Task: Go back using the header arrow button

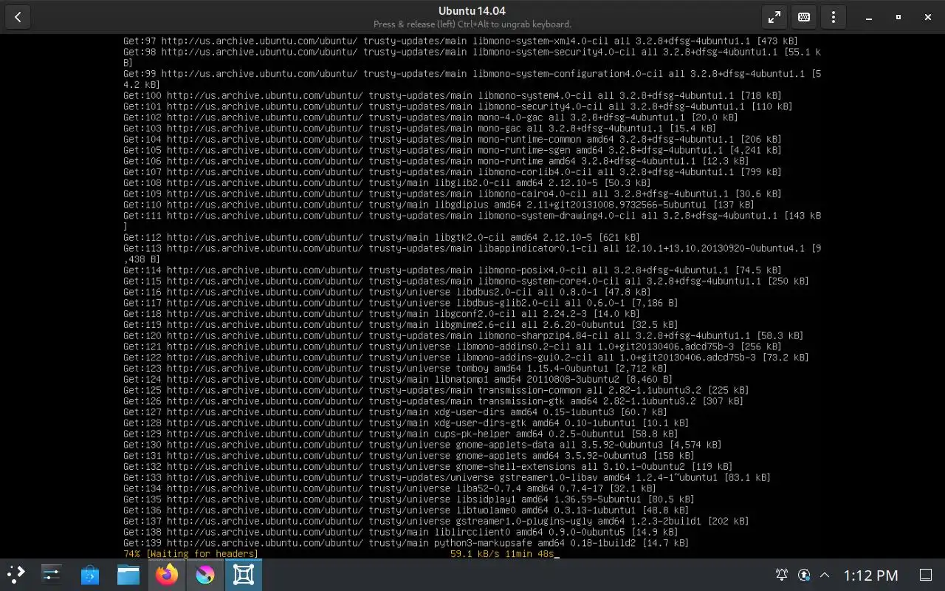Action: (x=18, y=17)
